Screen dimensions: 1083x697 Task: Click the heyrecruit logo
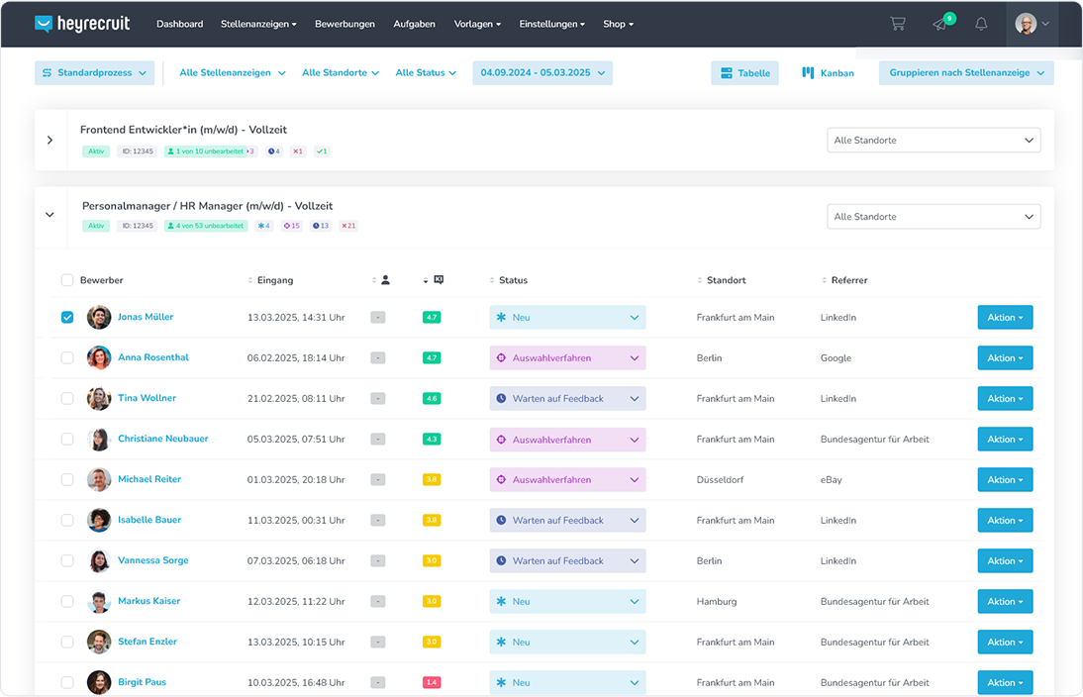pos(82,24)
